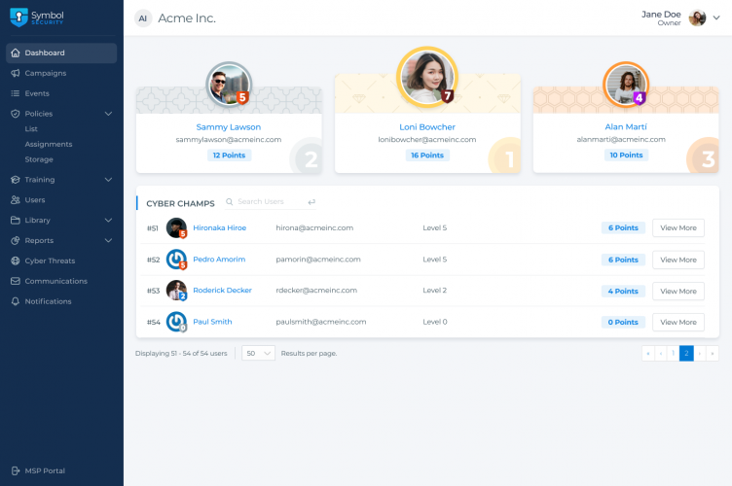
Task: Expand the Reports menu chevron
Action: point(108,240)
